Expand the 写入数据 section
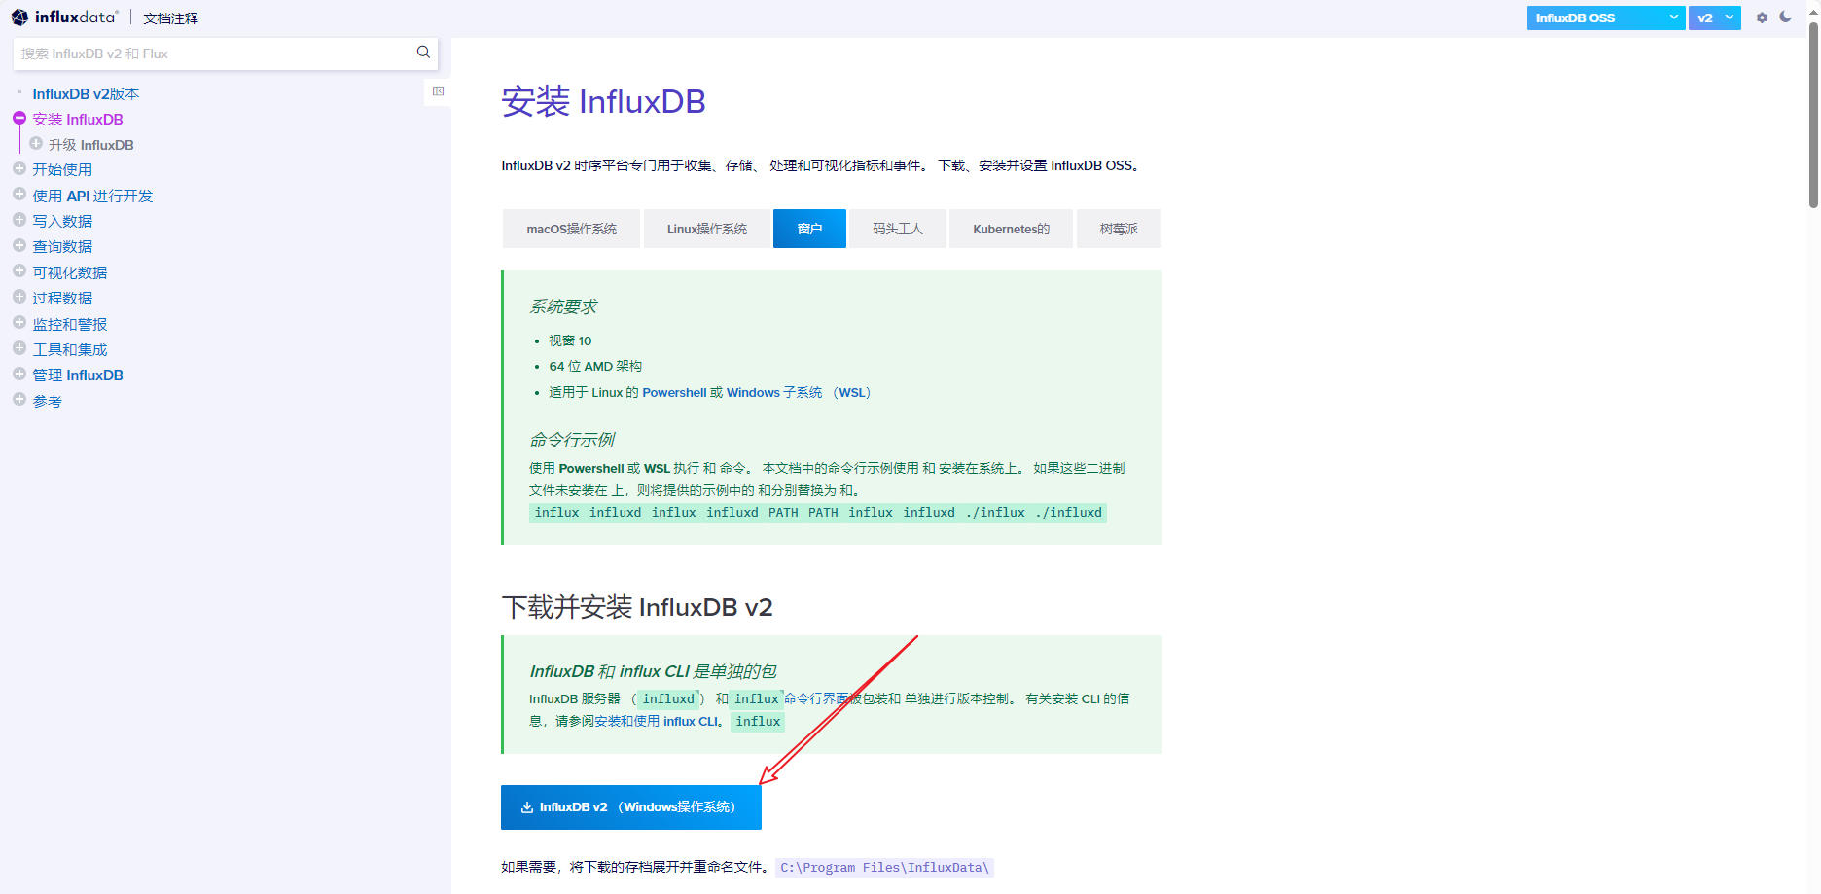1821x894 pixels. [19, 220]
